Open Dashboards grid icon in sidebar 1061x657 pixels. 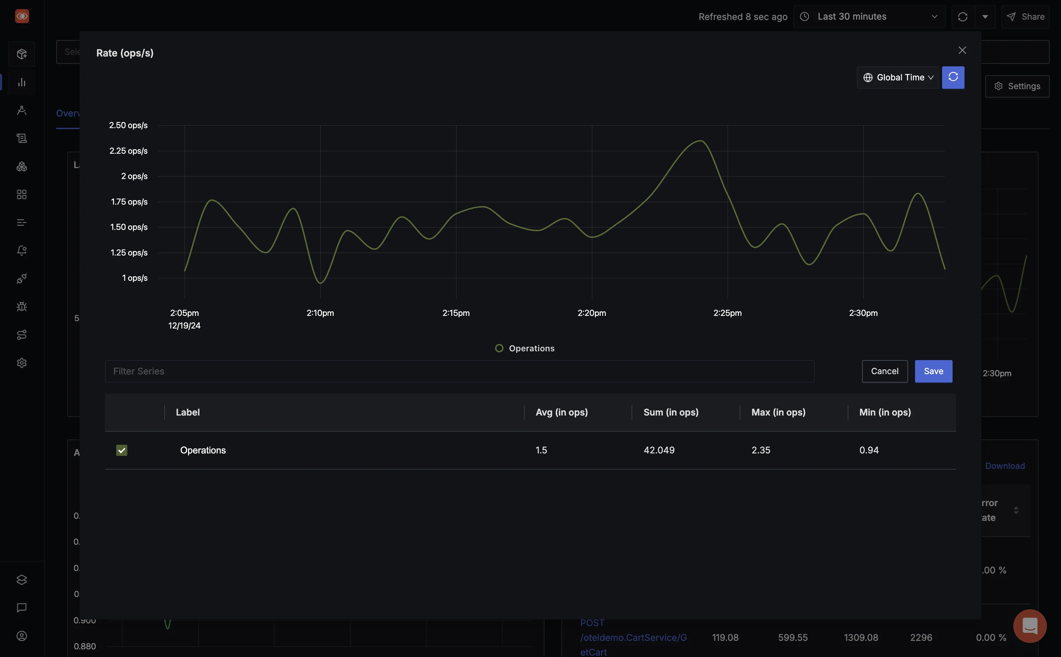tap(22, 194)
